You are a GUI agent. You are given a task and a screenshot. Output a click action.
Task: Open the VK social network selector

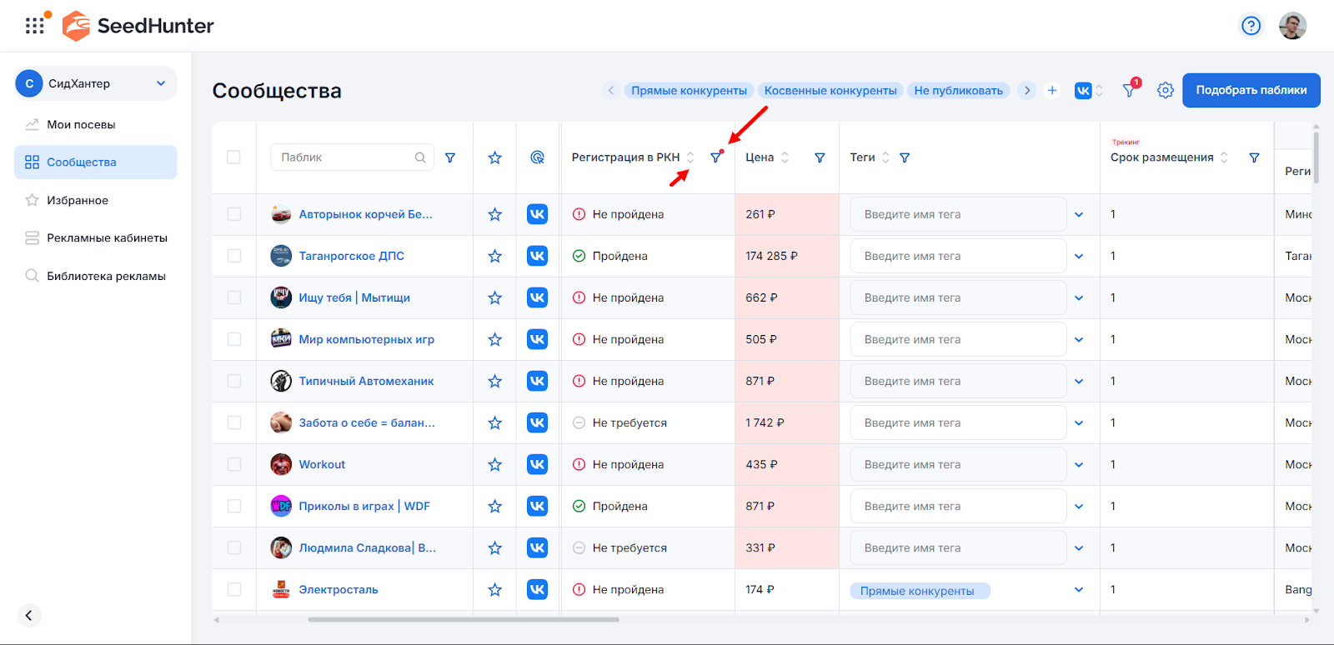click(x=1088, y=90)
